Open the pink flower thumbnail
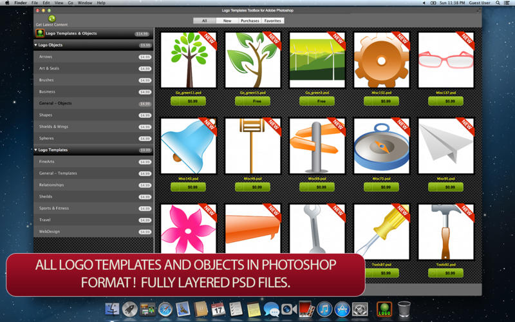Viewport: 515px width, 322px height. point(188,229)
